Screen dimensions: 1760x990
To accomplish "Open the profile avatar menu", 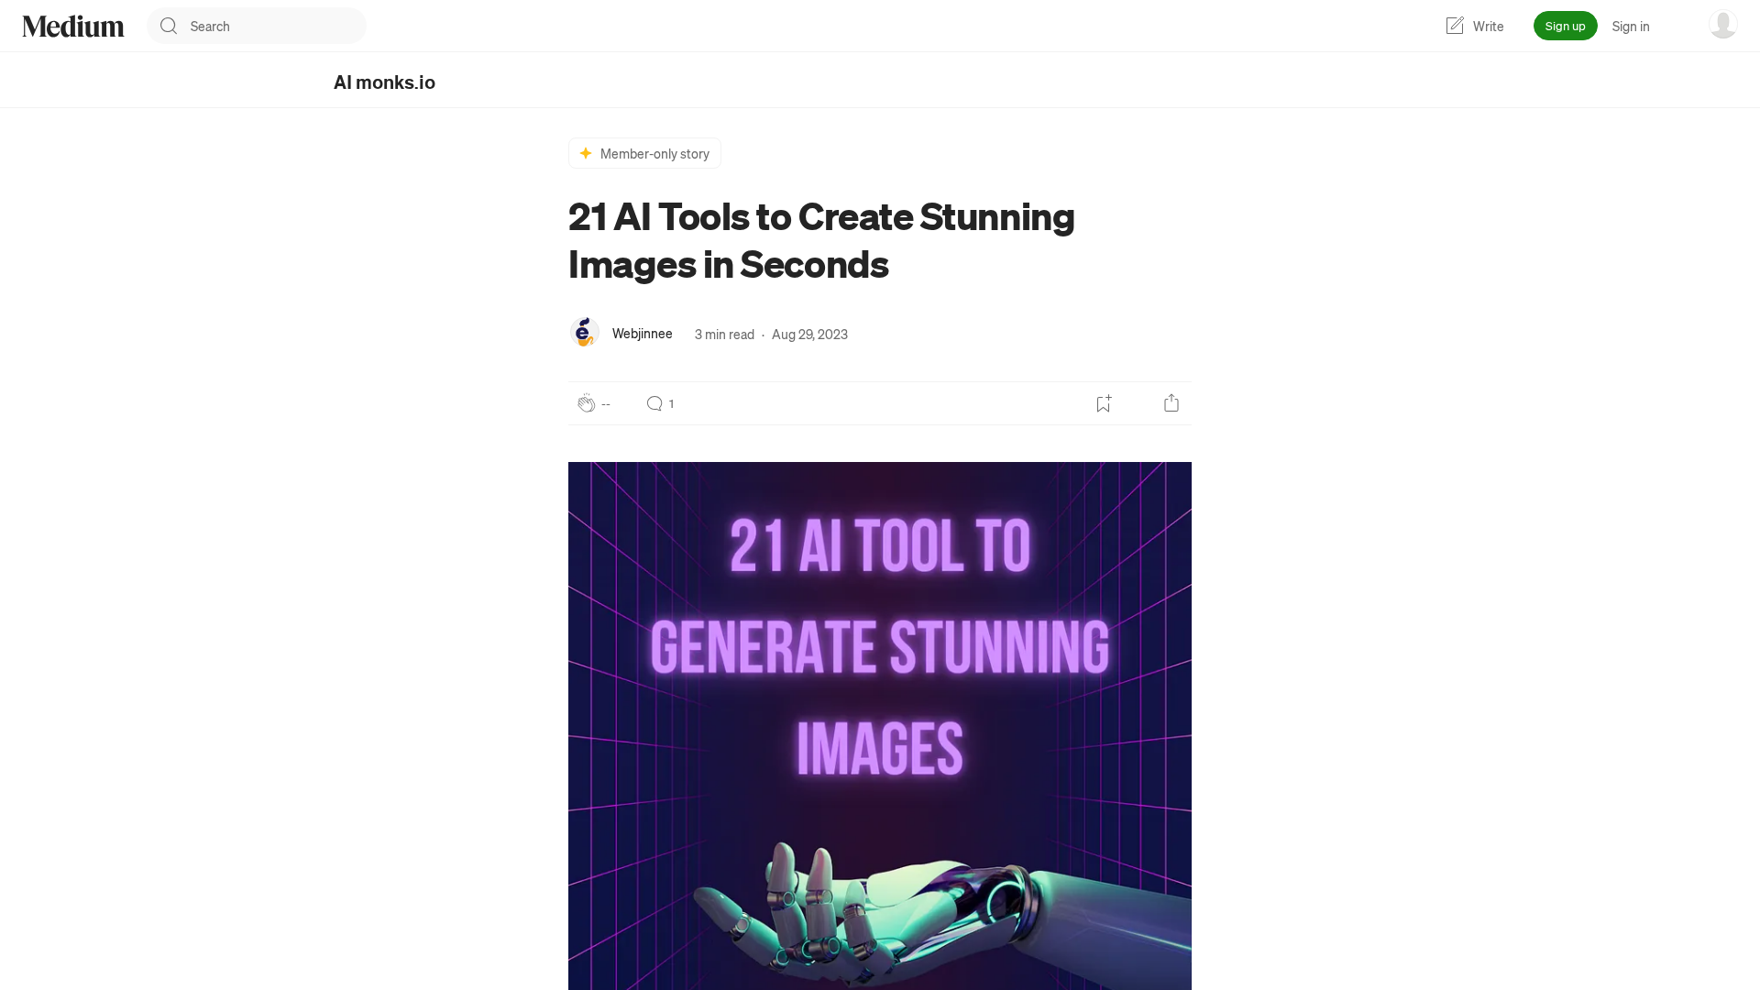I will 1722,25.
